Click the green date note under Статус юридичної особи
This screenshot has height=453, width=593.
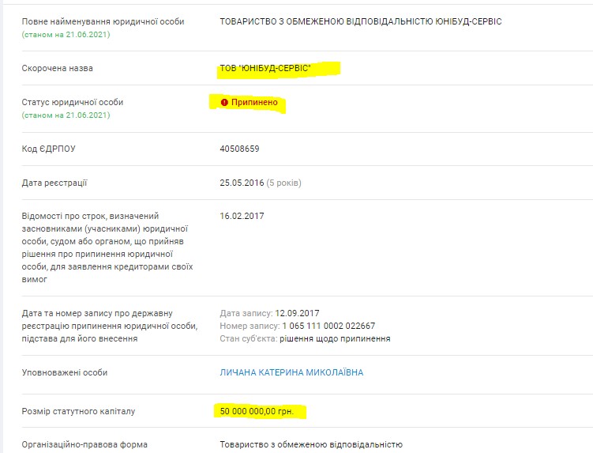point(66,115)
